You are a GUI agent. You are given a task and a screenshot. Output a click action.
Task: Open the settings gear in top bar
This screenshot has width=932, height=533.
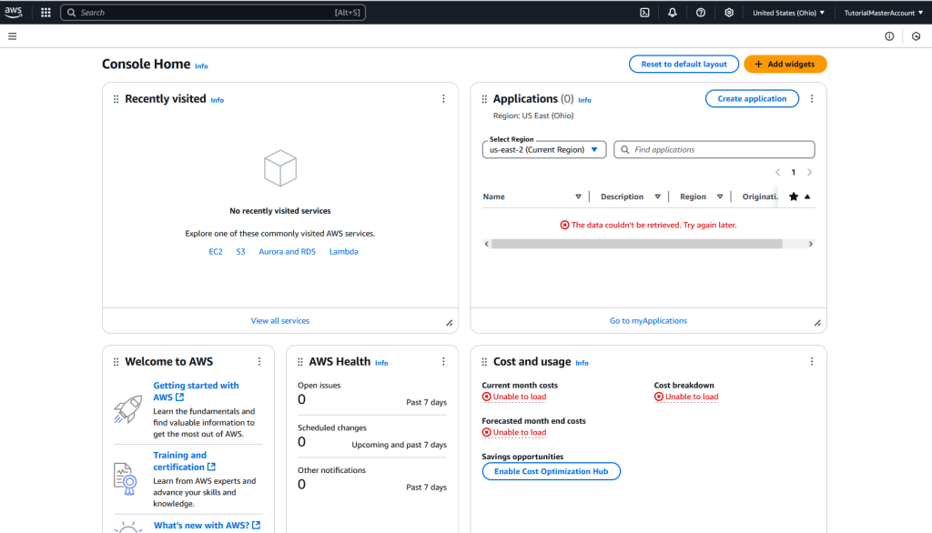(x=729, y=13)
